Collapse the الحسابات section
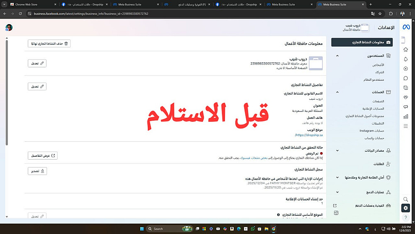Image resolution: width=415 pixels, height=234 pixels. (x=337, y=92)
